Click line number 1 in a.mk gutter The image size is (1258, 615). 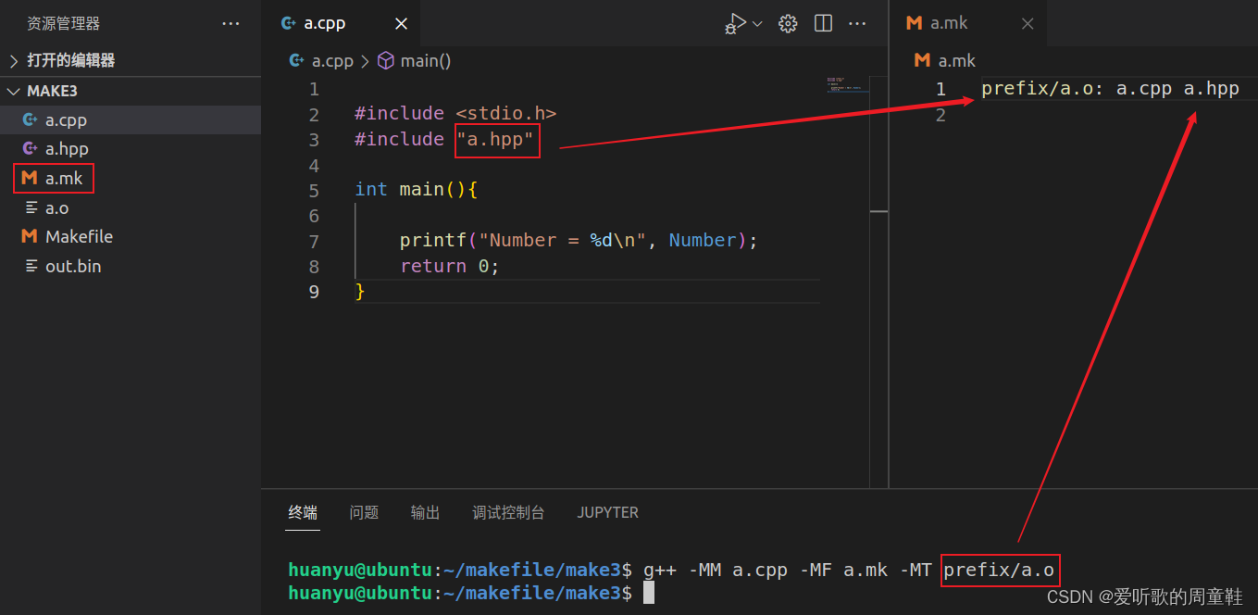point(940,89)
